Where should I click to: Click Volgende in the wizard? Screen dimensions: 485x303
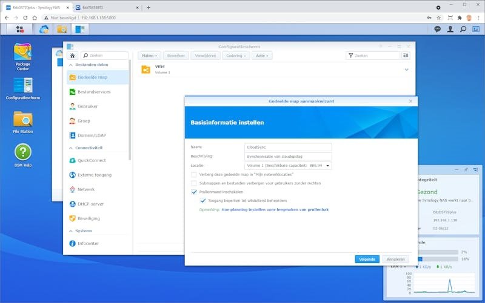click(367, 259)
